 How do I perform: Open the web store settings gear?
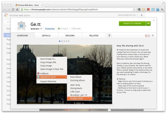pos(141,15)
